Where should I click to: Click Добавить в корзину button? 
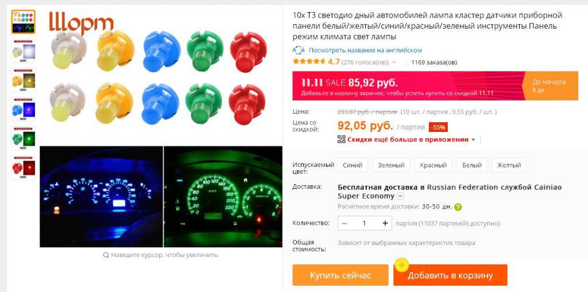point(450,275)
